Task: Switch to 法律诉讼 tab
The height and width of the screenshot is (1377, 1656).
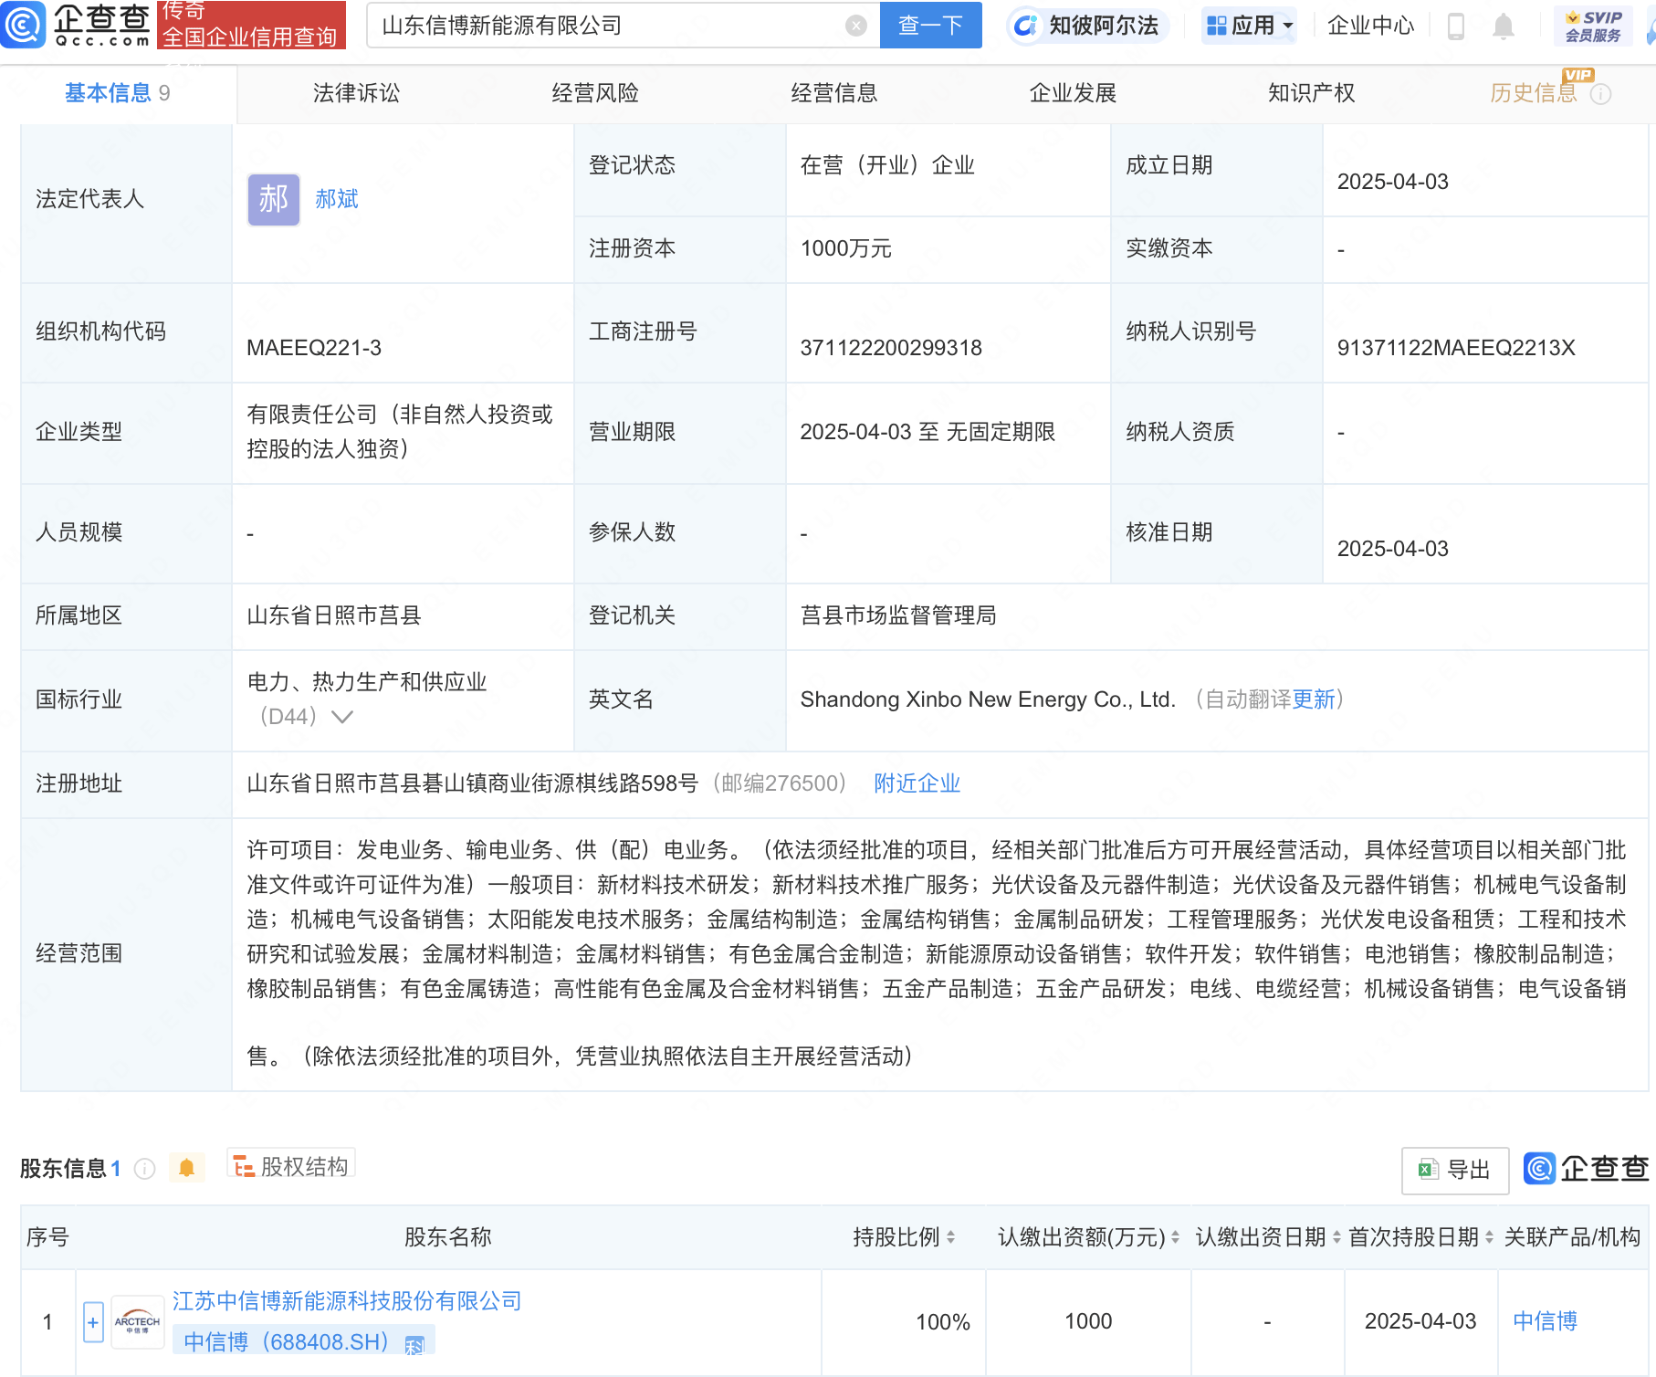Action: tap(356, 93)
